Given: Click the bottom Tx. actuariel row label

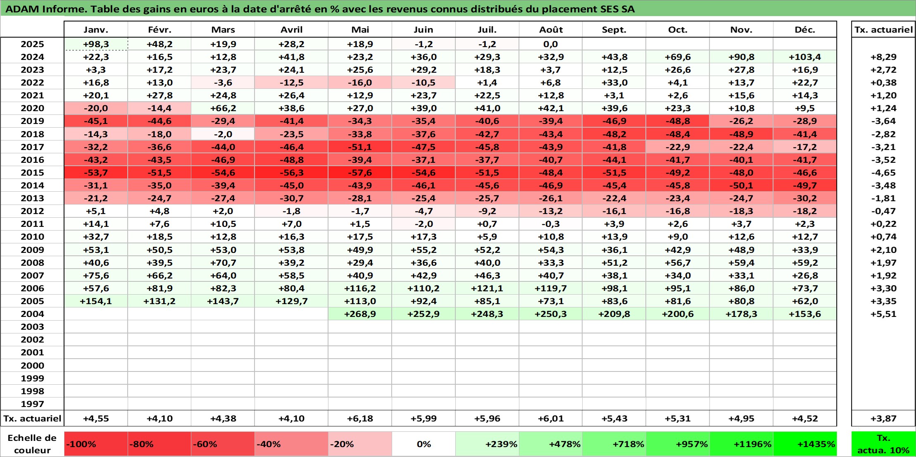Looking at the screenshot, I should click(32, 418).
